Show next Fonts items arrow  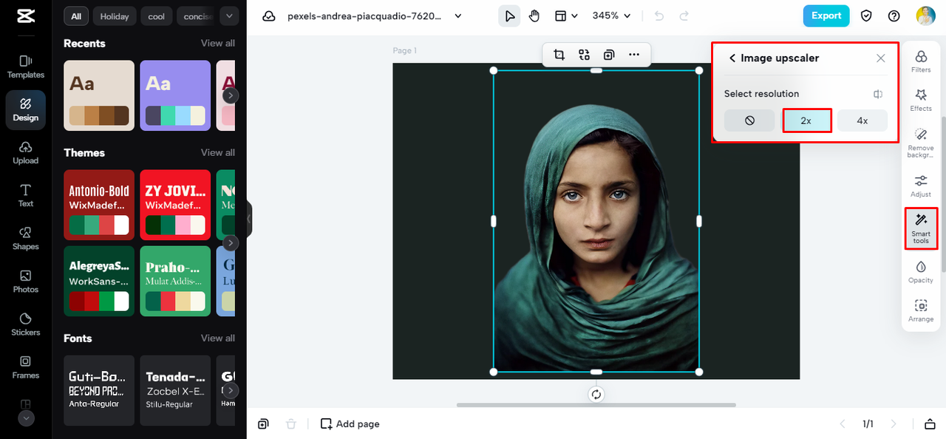coord(231,390)
